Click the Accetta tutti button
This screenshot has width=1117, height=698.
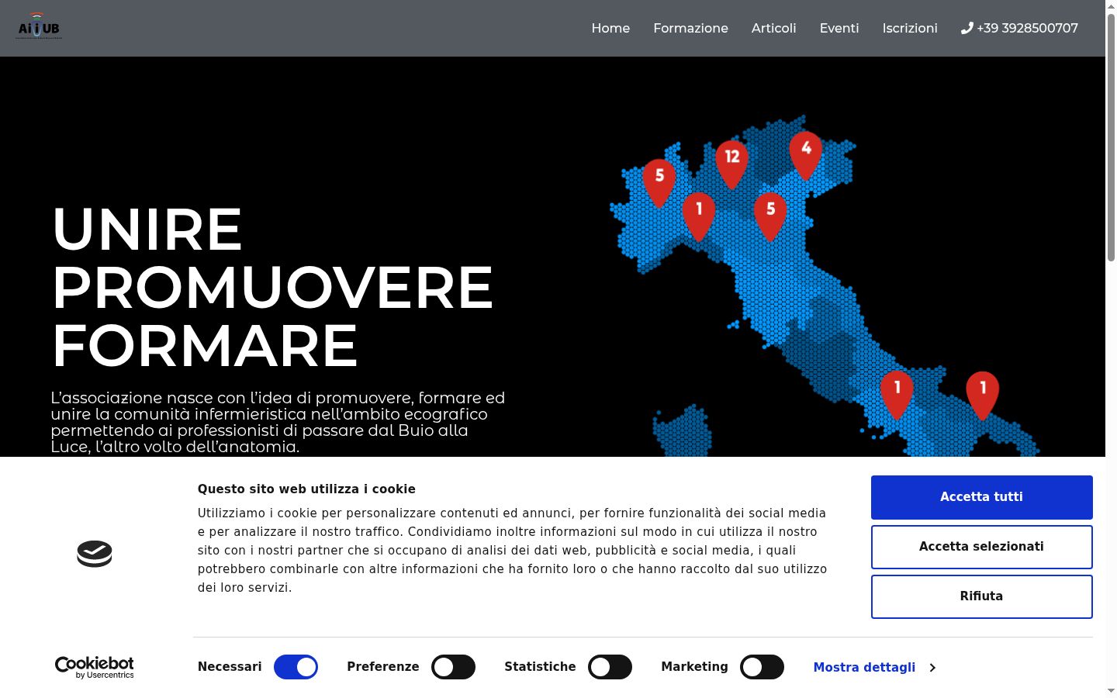click(981, 497)
